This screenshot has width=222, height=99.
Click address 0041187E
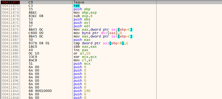(x=11, y=30)
